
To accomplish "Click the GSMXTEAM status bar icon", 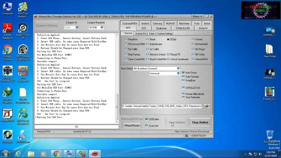I will 187,136.
